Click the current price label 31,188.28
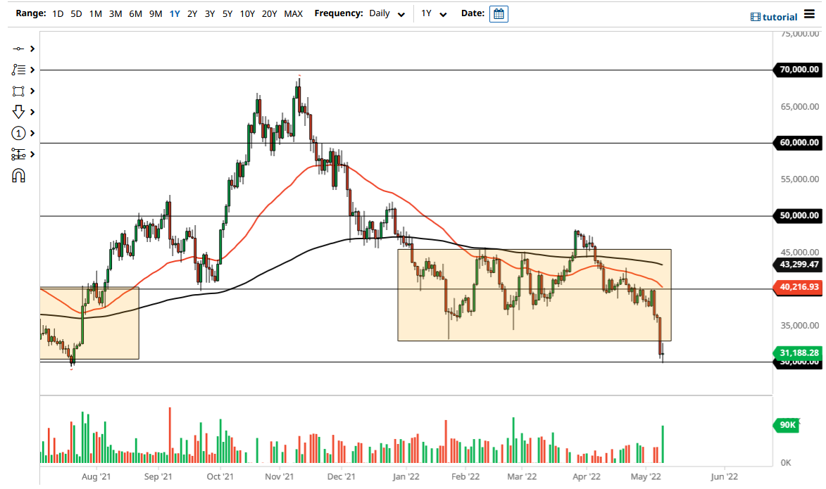This screenshot has height=489, width=826. (x=799, y=352)
